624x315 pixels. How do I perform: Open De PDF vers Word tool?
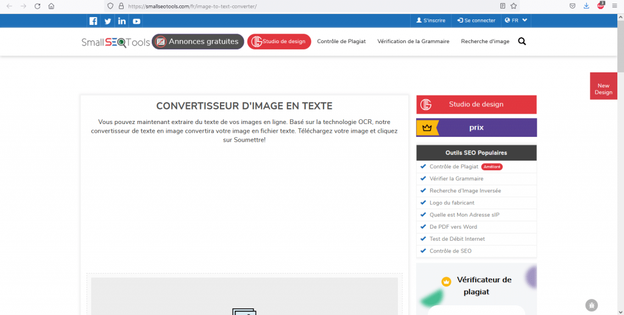click(453, 227)
